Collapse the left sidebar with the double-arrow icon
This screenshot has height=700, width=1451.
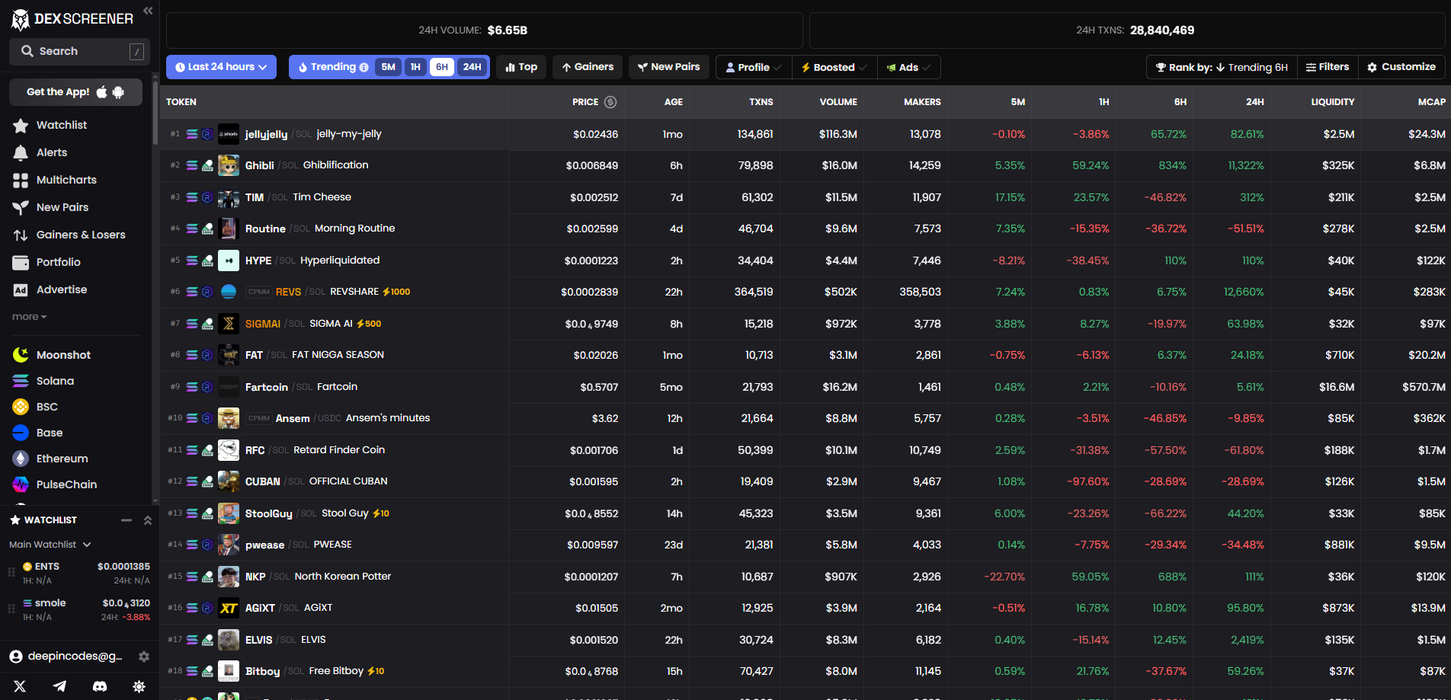click(148, 11)
